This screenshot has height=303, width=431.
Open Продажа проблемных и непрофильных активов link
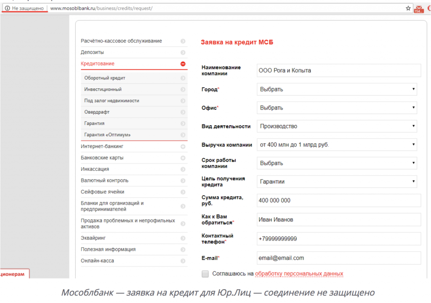(x=128, y=223)
